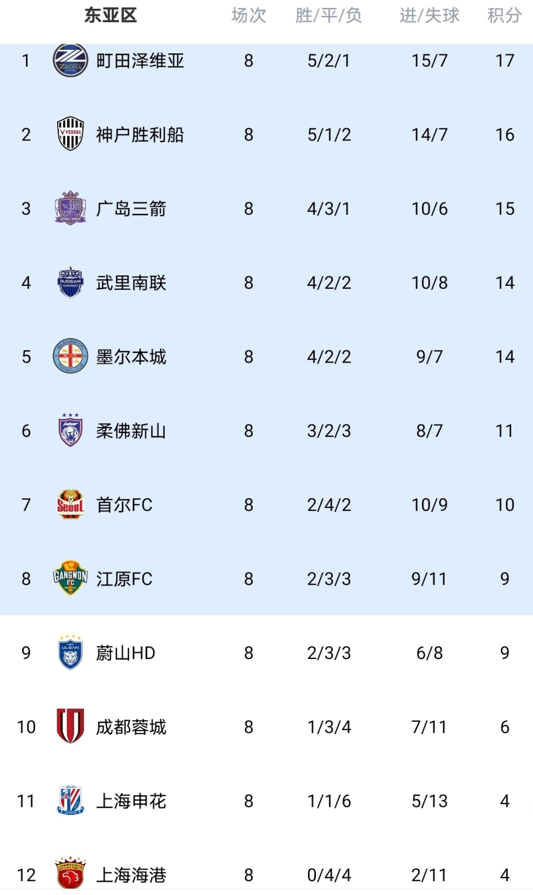Click the Melbourne City round badge
This screenshot has width=533, height=895.
(71, 356)
